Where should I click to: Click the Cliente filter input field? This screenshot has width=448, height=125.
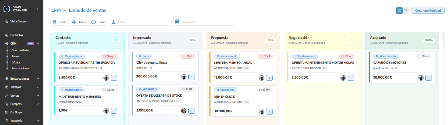tap(141, 22)
